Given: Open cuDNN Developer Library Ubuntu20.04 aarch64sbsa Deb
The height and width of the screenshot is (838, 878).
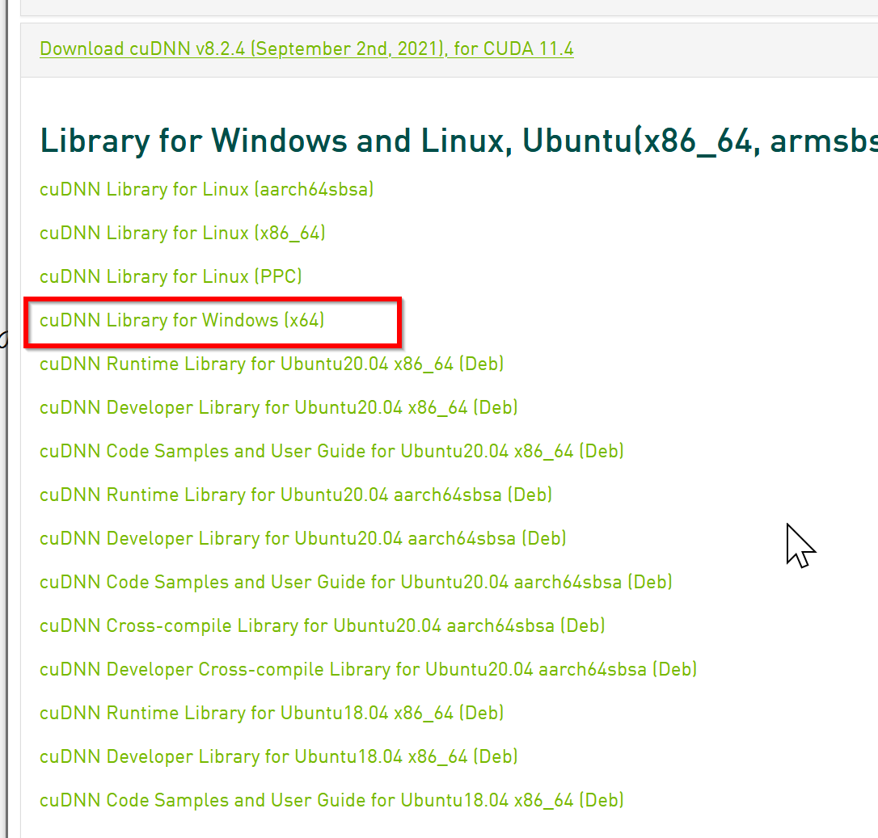Looking at the screenshot, I should click(x=303, y=538).
